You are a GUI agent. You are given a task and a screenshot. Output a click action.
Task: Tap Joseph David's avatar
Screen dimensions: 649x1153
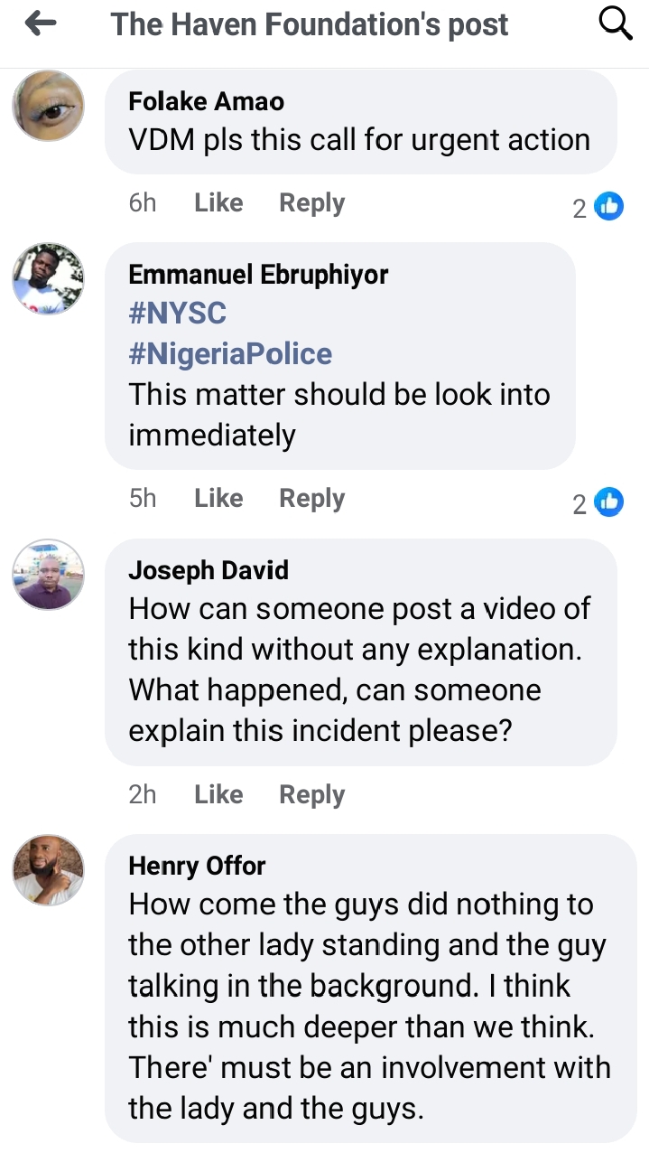pyautogui.click(x=48, y=575)
